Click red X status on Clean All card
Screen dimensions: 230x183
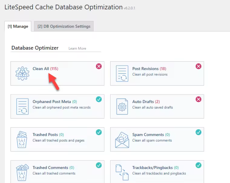click(x=99, y=66)
